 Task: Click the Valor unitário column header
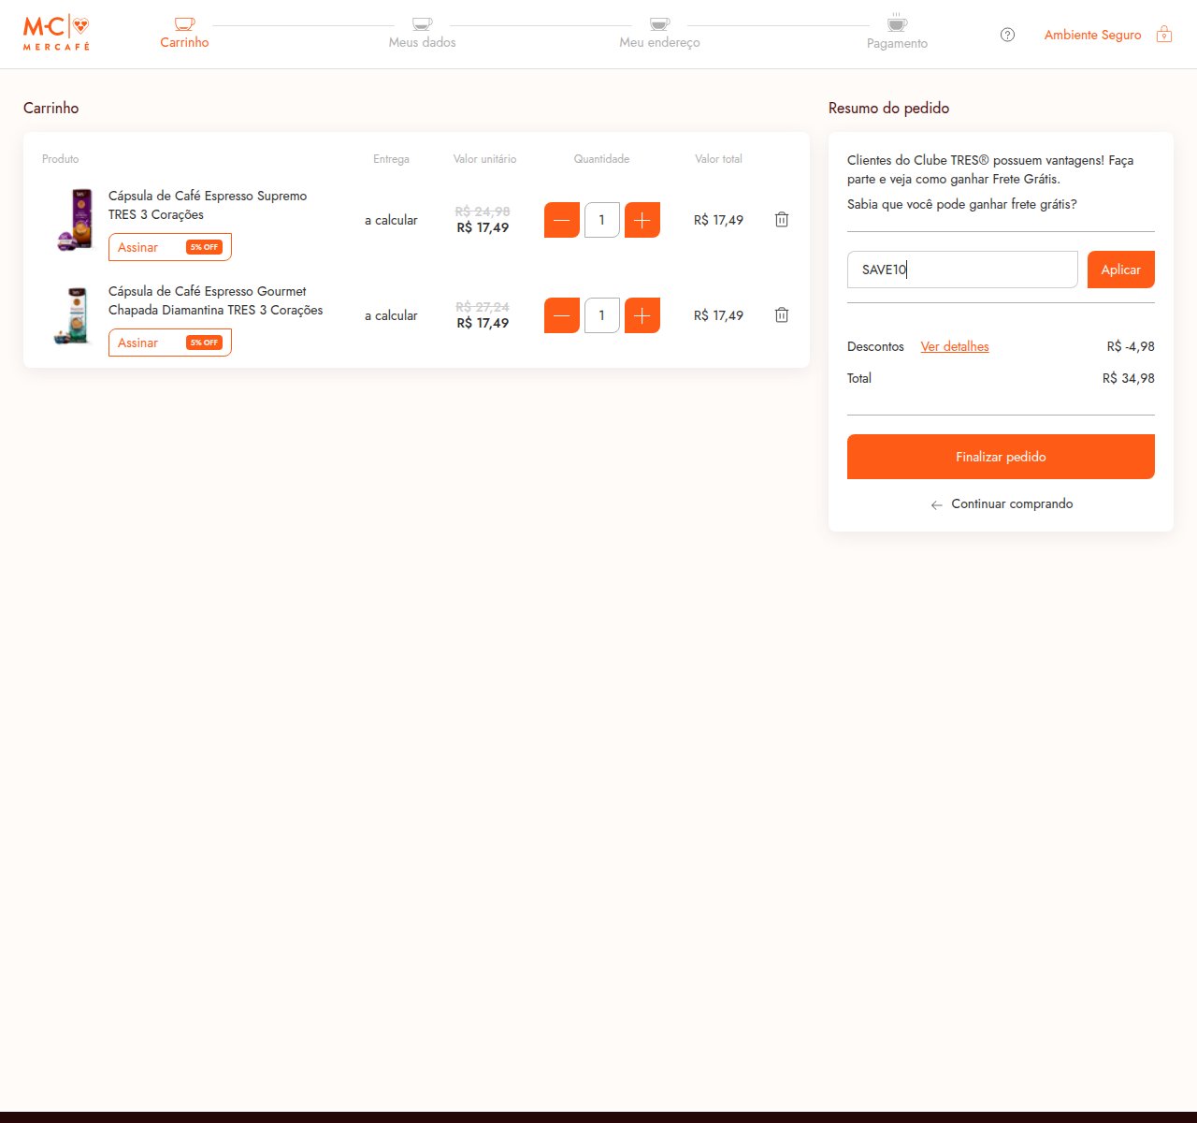(484, 159)
